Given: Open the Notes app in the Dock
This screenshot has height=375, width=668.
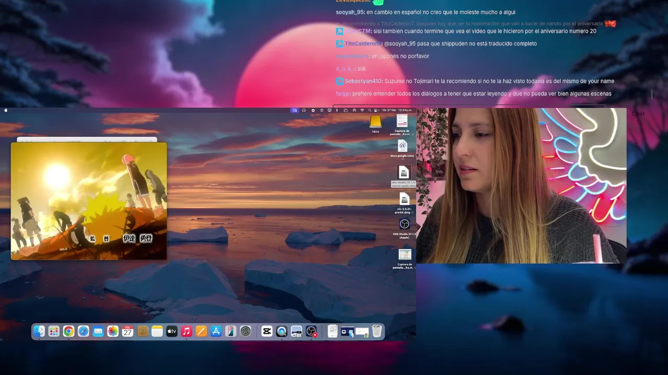Looking at the screenshot, I should click(157, 331).
